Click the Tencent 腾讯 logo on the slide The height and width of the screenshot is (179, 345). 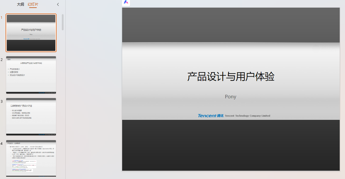point(210,116)
